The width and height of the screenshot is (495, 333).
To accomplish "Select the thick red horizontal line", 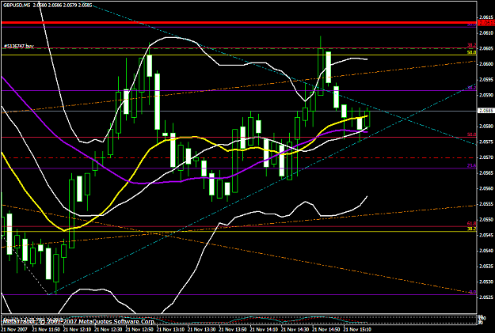I will pos(238,23).
